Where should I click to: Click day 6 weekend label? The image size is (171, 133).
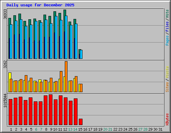pos(36,129)
